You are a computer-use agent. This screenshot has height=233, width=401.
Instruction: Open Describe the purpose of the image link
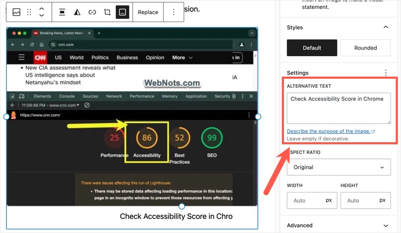(331, 131)
